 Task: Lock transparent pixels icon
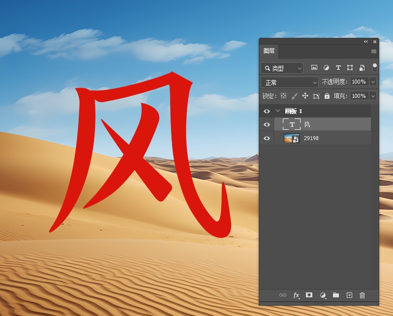coord(283,96)
